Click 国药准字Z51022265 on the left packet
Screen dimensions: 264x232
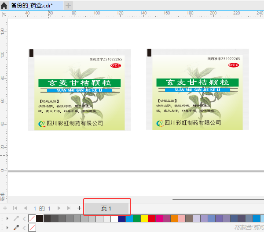point(106,59)
